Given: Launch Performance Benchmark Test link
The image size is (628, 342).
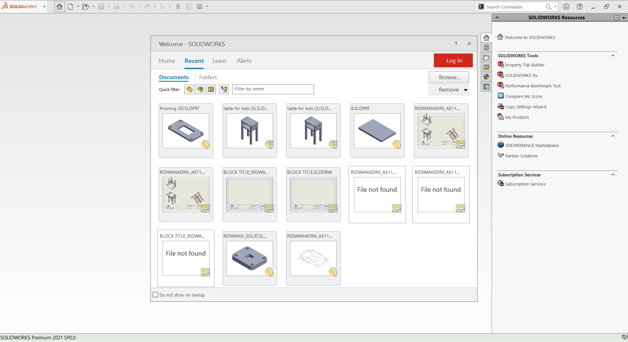Looking at the screenshot, I should [533, 86].
